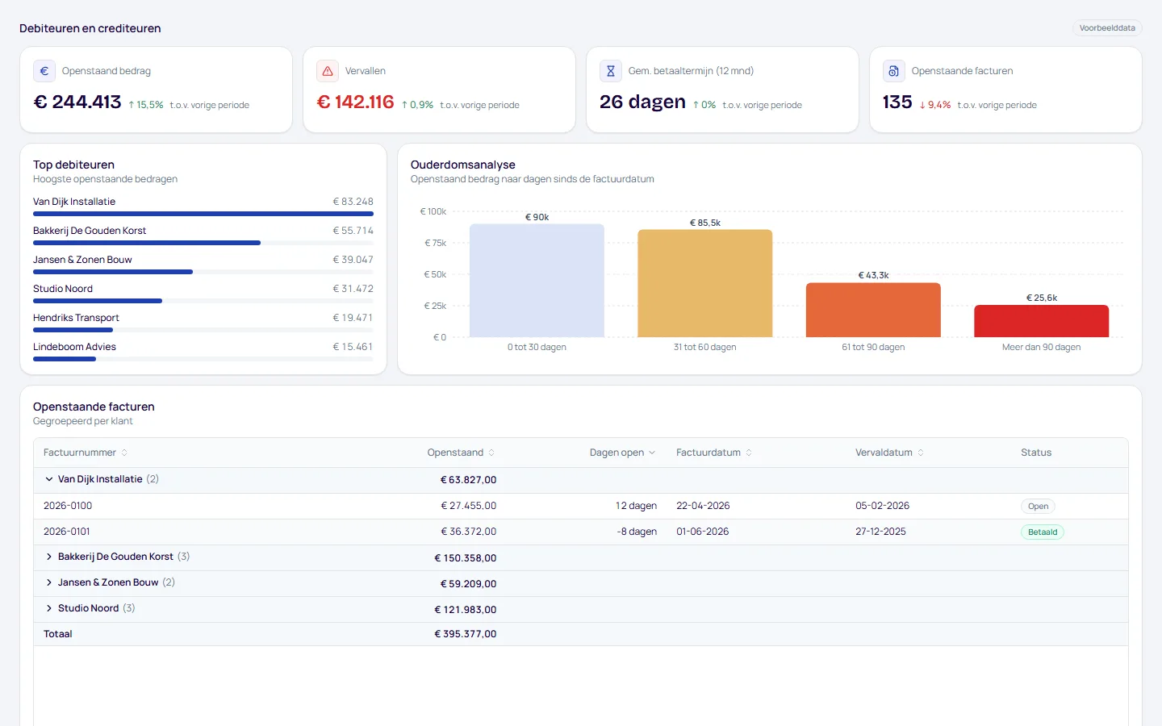Click the Totaal row label
Image resolution: width=1162 pixels, height=726 pixels.
[x=58, y=634]
